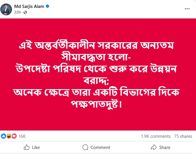This screenshot has width=196, height=156.
Task: Click the thumbs-up outline icon on Like
Action: pos(27,147)
